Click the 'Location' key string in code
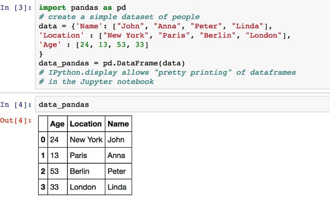 point(61,35)
